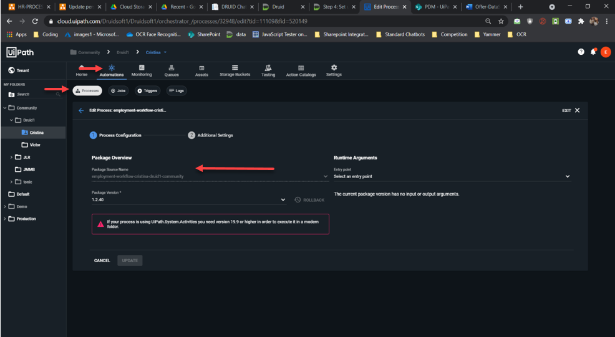Collapse the Community folder

tap(5, 108)
